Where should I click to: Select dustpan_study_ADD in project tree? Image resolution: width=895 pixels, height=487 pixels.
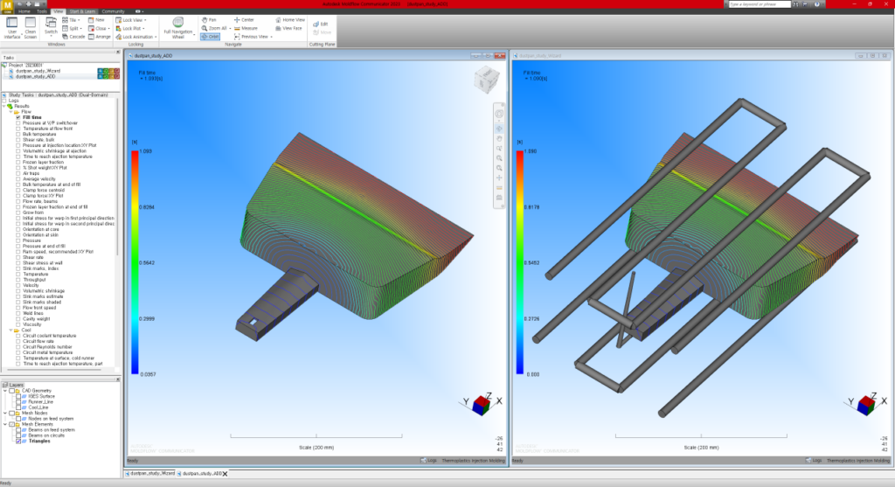35,77
